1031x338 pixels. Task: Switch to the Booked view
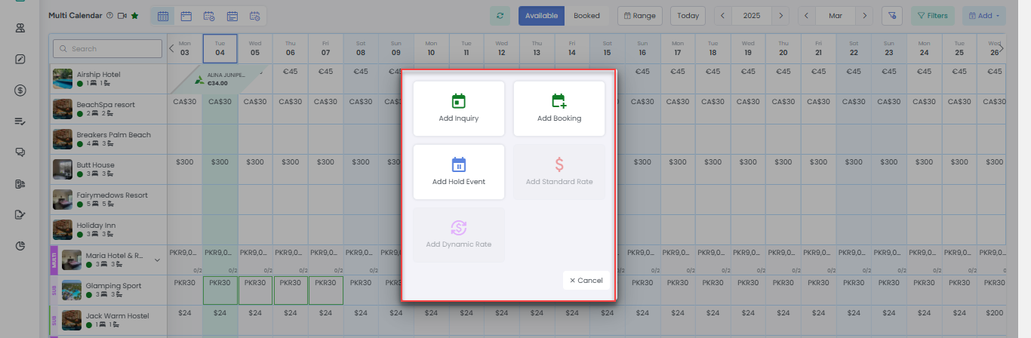[x=587, y=15]
